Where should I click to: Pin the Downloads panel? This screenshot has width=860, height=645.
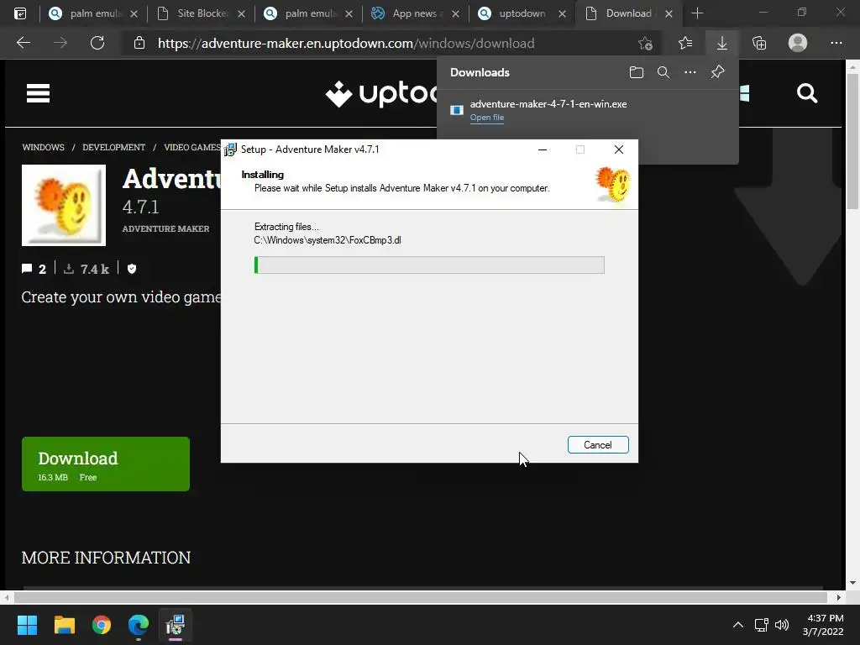click(x=717, y=72)
